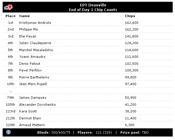175x140 pixels.
Task: Click the Name column header
Action: (24, 16)
